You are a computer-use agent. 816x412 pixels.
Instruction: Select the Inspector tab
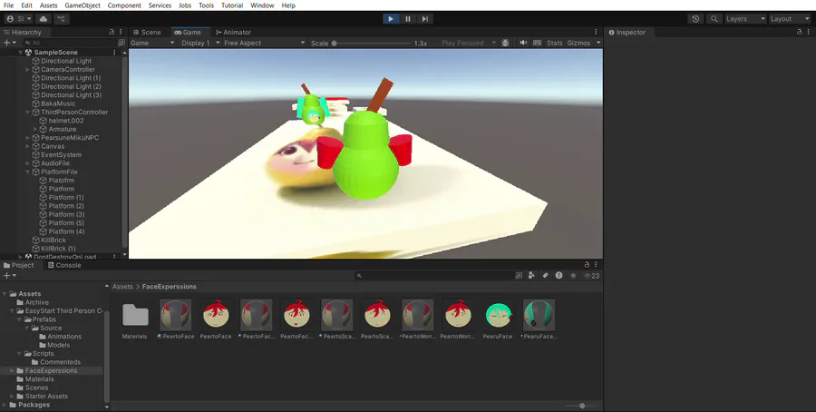tap(627, 33)
